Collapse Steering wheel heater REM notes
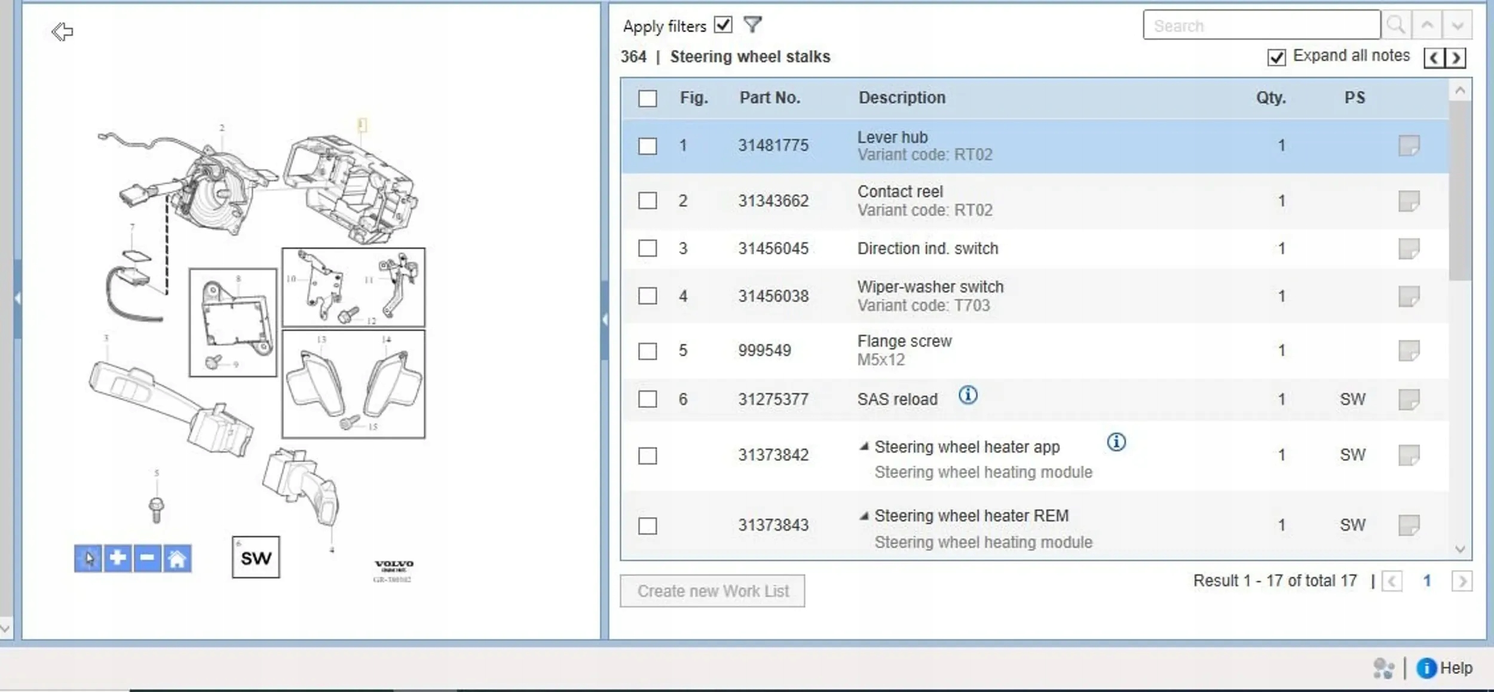 [x=864, y=516]
